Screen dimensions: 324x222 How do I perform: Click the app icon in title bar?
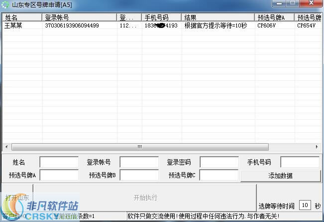5,4
